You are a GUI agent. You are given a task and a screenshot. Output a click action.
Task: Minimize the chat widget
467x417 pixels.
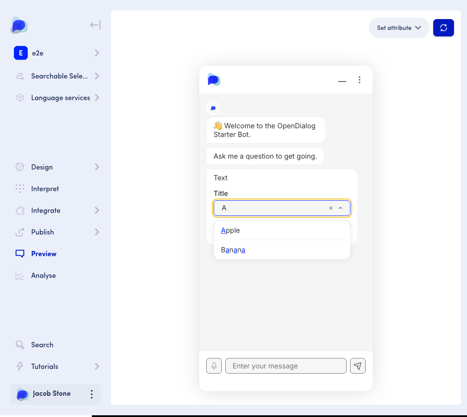[x=342, y=80]
